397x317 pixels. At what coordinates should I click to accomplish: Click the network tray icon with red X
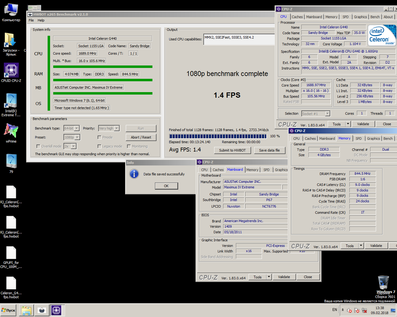click(364, 310)
